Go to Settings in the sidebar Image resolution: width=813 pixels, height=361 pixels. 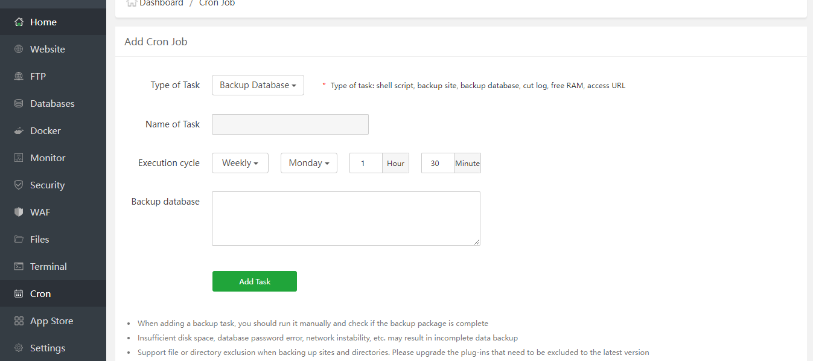point(47,348)
